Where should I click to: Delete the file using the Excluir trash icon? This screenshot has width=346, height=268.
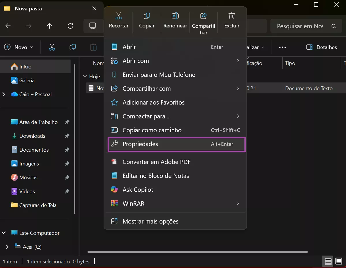[231, 16]
